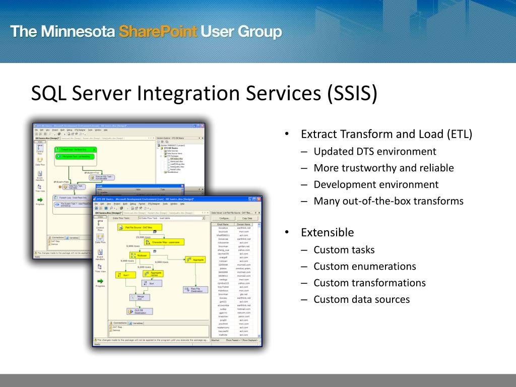Collapse DTS IDE Basics project in Solution Explorer
The image size is (516, 387).
click(x=158, y=148)
